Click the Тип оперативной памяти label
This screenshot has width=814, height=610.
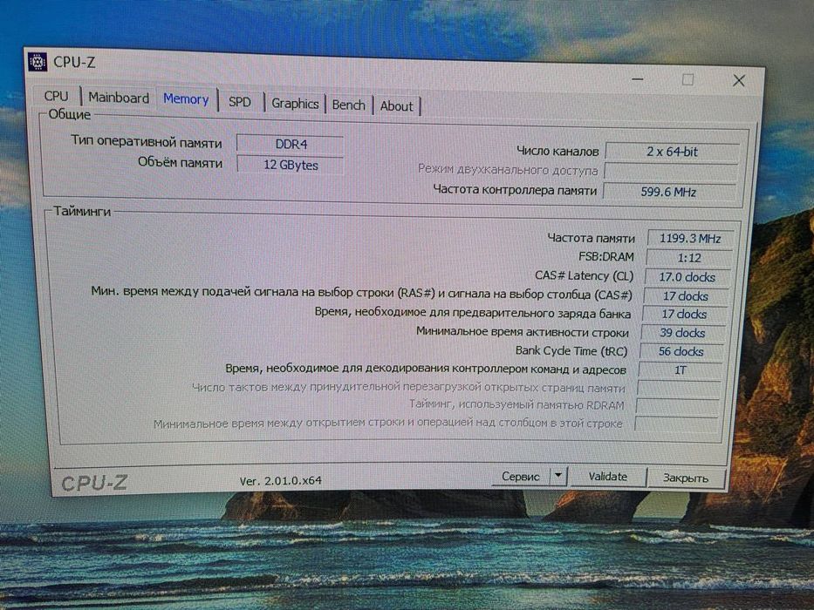coord(147,142)
